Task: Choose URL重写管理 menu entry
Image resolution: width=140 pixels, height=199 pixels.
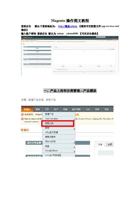Action: pyautogui.click(x=59, y=132)
